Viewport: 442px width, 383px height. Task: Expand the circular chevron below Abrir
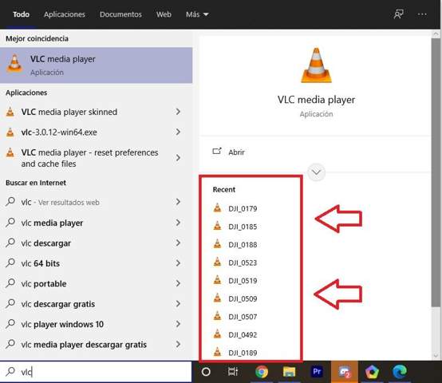(316, 172)
